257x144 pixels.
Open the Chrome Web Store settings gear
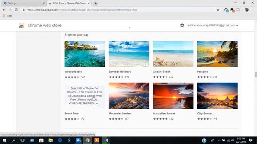(x=182, y=25)
